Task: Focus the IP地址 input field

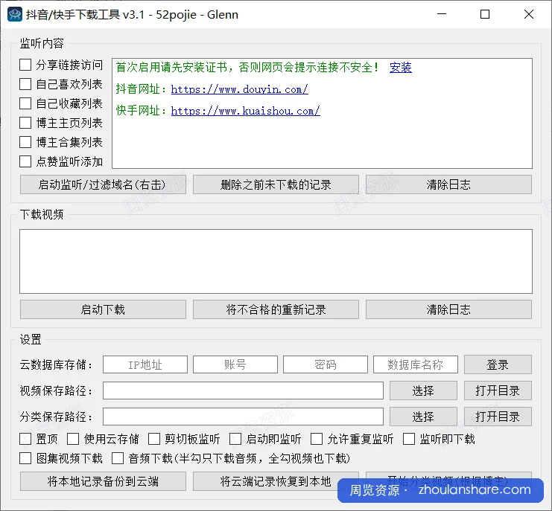Action: coord(145,364)
